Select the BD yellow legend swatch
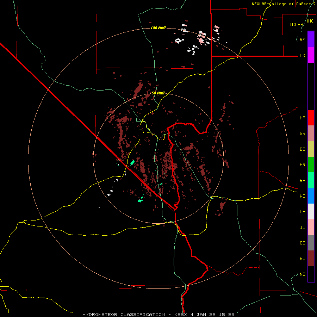This screenshot has height=317, width=317. (x=311, y=149)
